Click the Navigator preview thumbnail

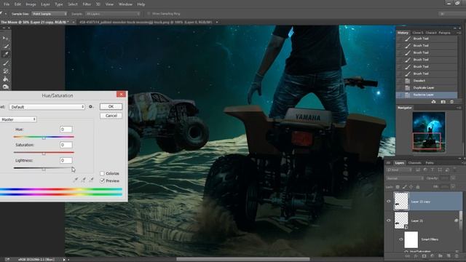tap(429, 132)
